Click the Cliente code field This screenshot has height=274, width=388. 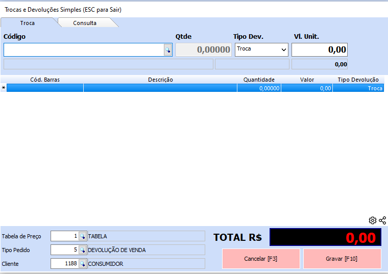(x=64, y=264)
